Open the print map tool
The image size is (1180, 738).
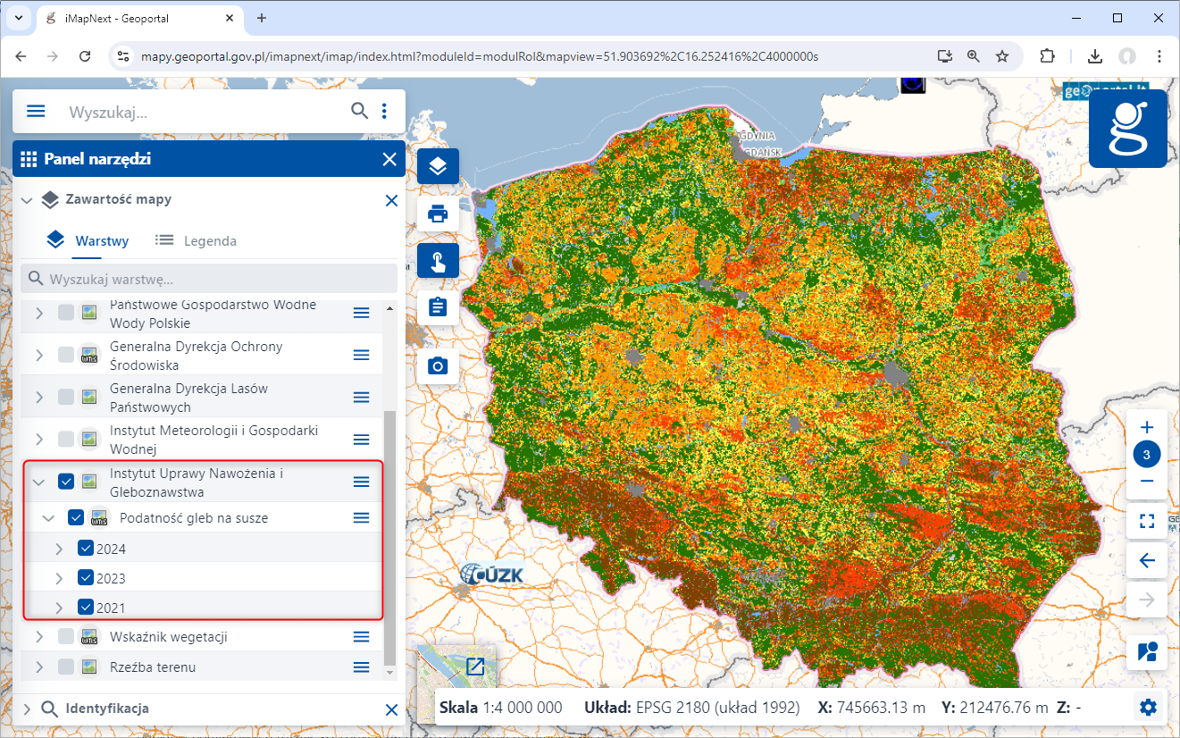tap(438, 214)
